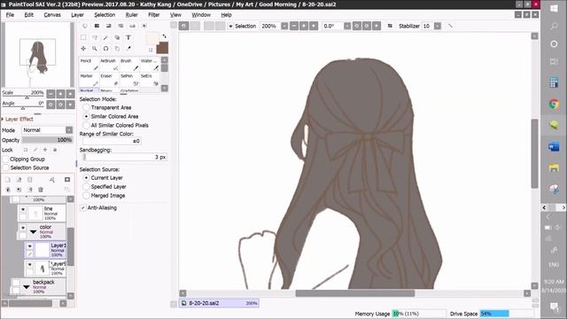Select the Lasso selection tool
The image size is (567, 319).
coord(95,37)
